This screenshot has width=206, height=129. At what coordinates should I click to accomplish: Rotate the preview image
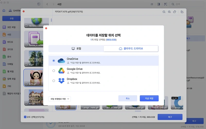point(175,12)
